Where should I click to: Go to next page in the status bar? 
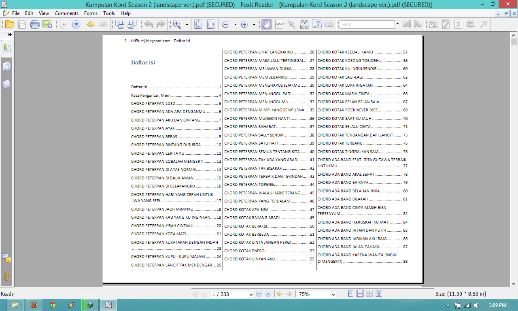point(259,294)
